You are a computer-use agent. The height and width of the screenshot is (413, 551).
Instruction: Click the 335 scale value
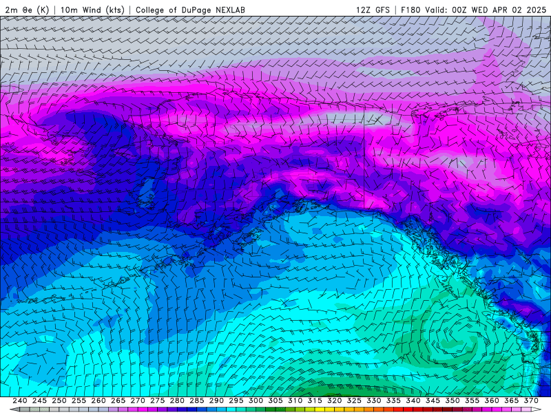tap(393, 401)
